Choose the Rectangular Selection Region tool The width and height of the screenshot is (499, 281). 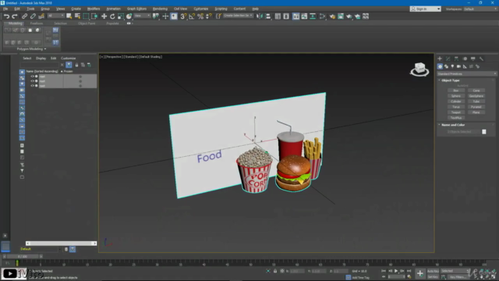pyautogui.click(x=86, y=16)
